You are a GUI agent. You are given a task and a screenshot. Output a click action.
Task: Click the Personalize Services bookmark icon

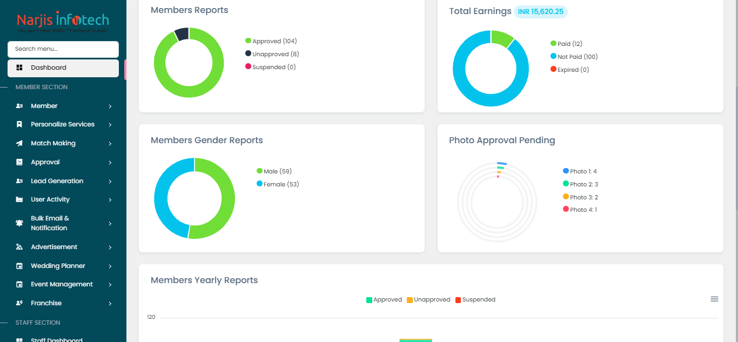point(19,124)
